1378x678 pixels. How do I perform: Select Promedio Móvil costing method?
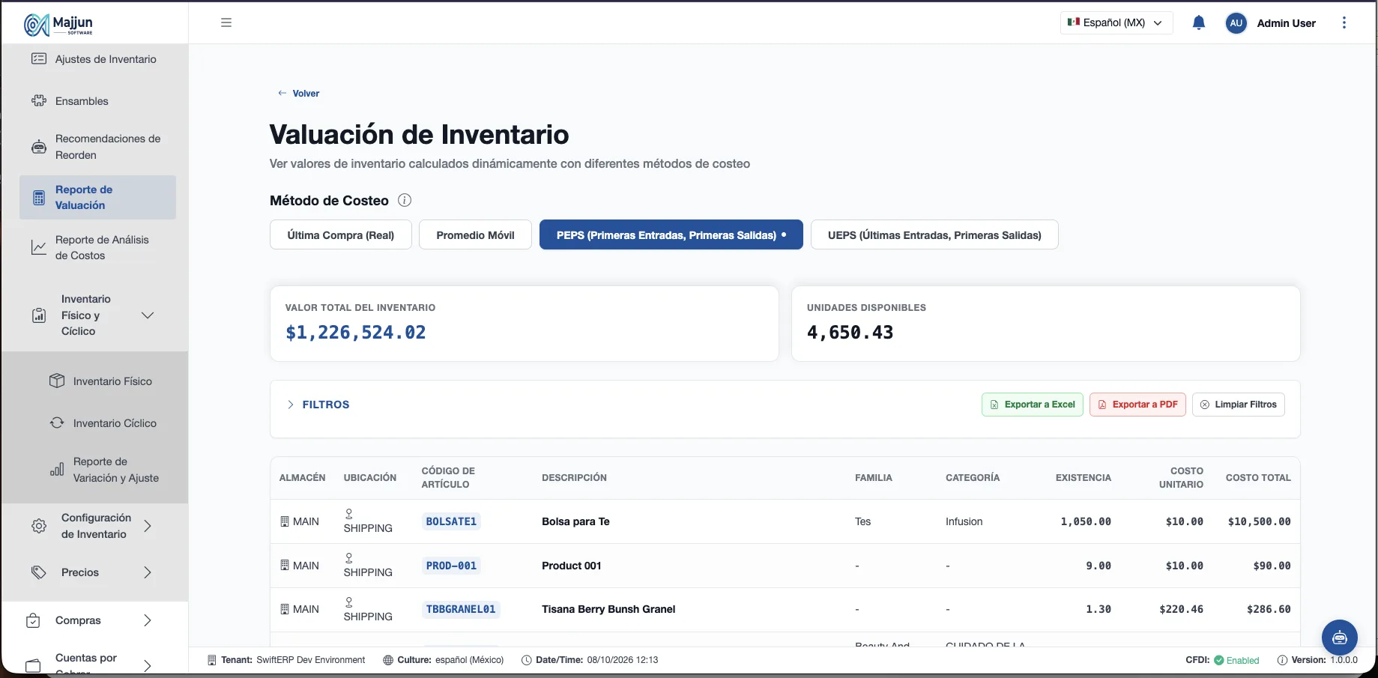click(x=475, y=234)
